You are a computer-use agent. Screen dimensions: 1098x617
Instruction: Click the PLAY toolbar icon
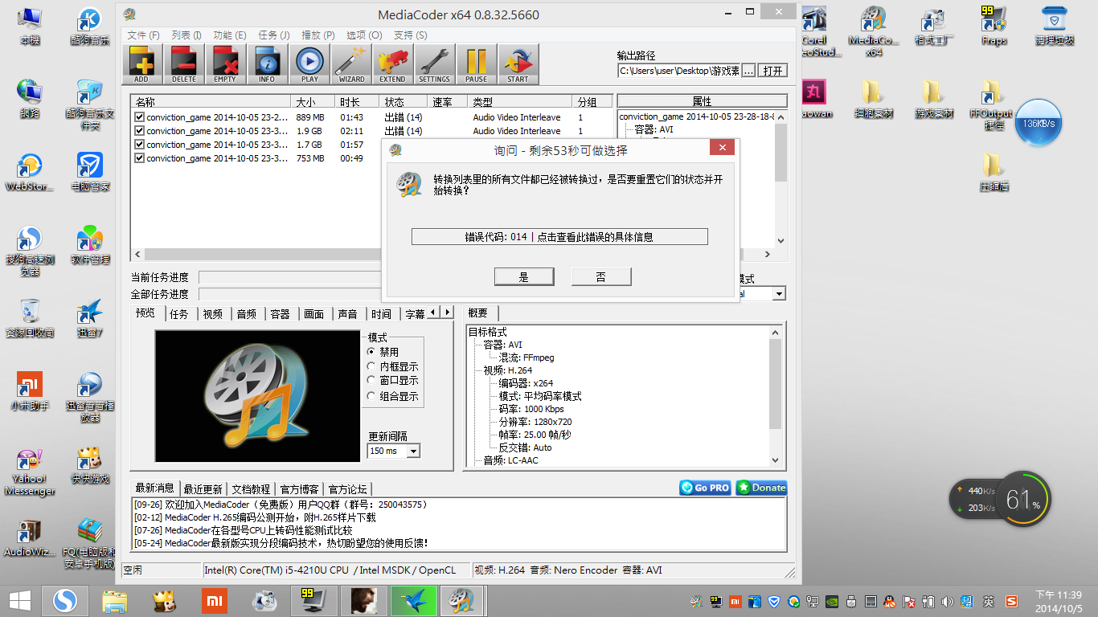(x=309, y=64)
